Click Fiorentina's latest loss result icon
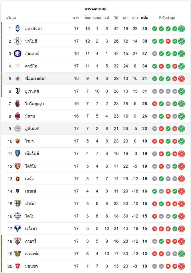 pyautogui.click(x=181, y=79)
